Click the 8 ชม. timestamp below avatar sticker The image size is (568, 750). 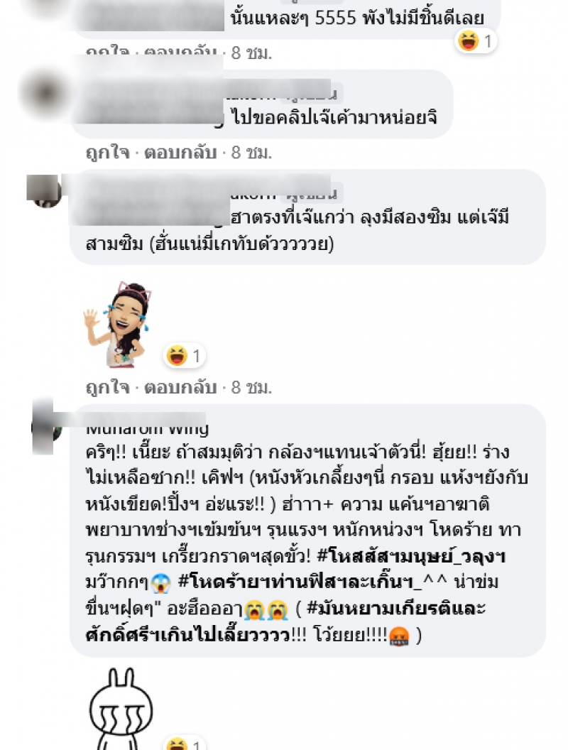tap(251, 387)
